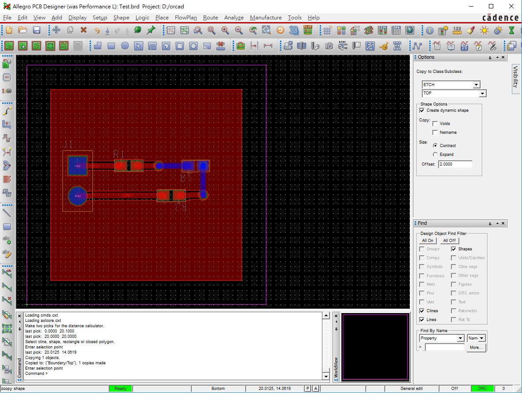Click the WorldView thumbnail window
This screenshot has height=393, width=522.
[x=375, y=346]
